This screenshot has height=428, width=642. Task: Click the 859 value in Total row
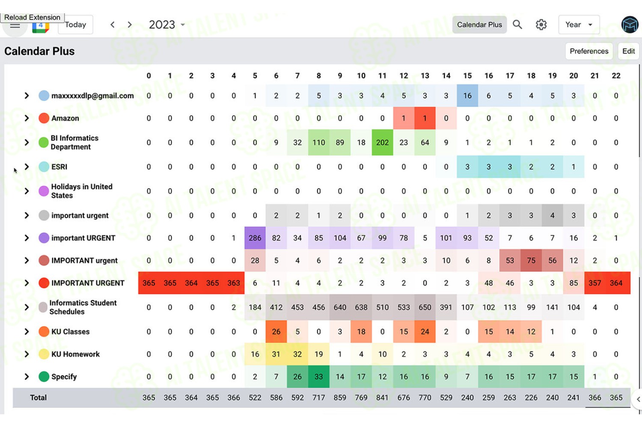[x=340, y=398]
